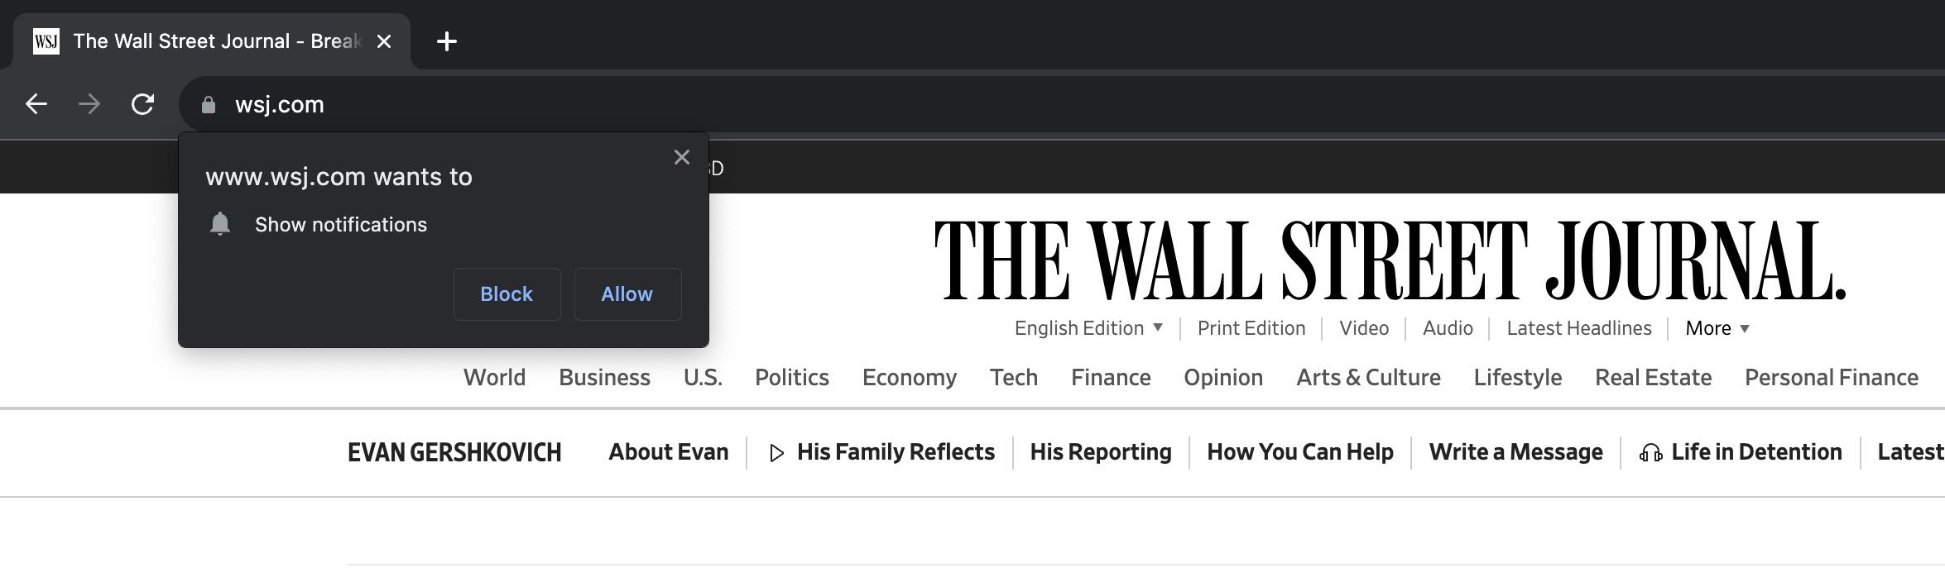Open the Write a Message page
The width and height of the screenshot is (1945, 587).
pos(1515,452)
